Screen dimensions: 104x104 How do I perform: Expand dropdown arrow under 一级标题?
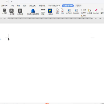12,16
